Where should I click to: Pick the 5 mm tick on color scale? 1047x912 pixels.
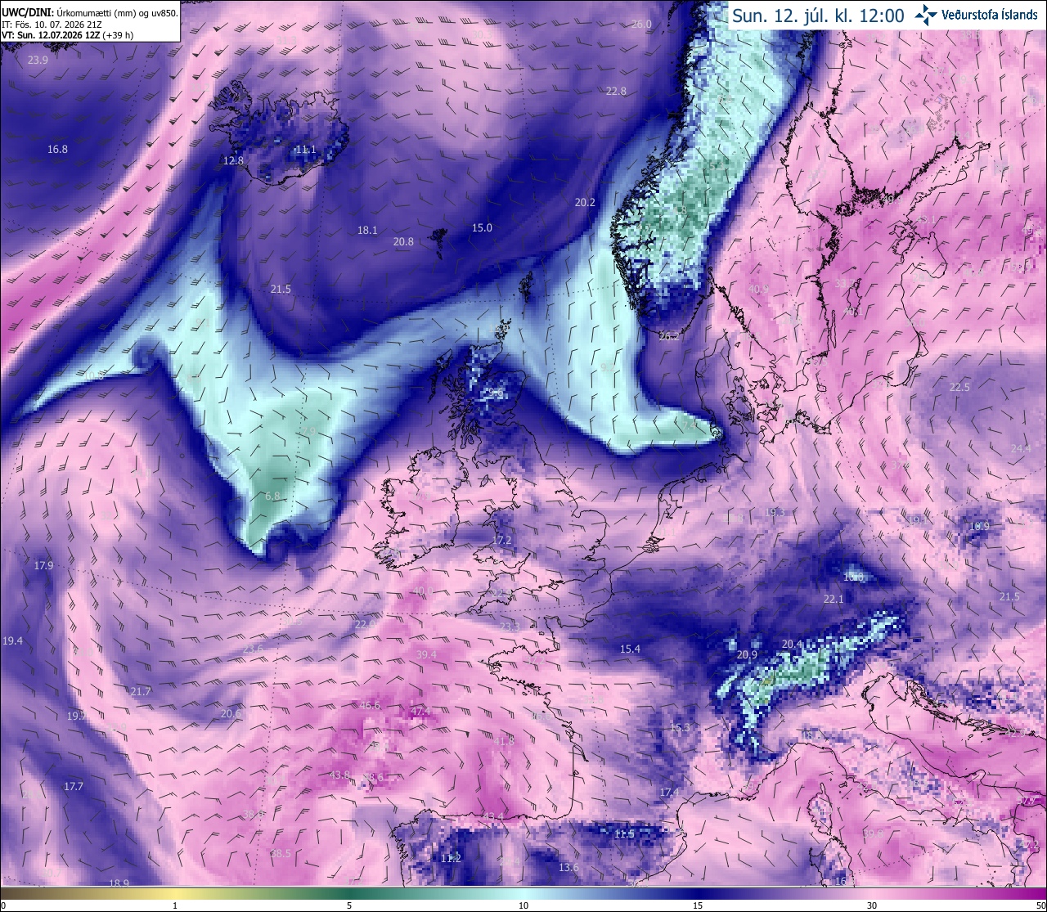(x=349, y=905)
